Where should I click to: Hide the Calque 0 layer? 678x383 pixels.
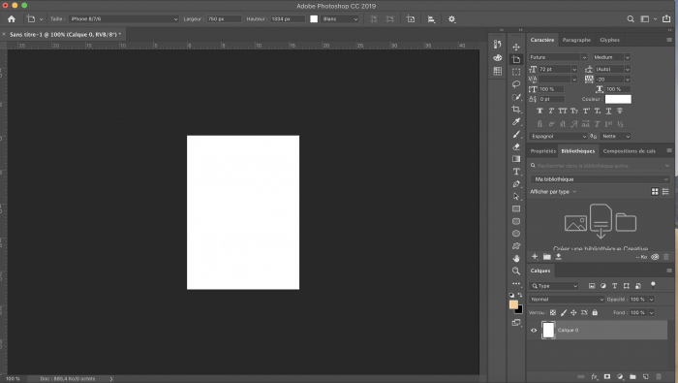click(x=534, y=331)
